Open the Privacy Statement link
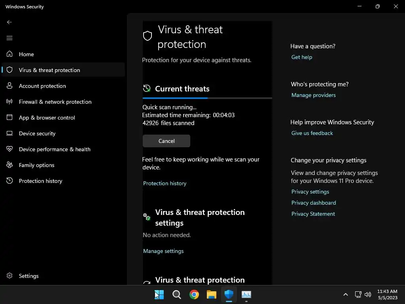The width and height of the screenshot is (405, 304). pyautogui.click(x=313, y=214)
